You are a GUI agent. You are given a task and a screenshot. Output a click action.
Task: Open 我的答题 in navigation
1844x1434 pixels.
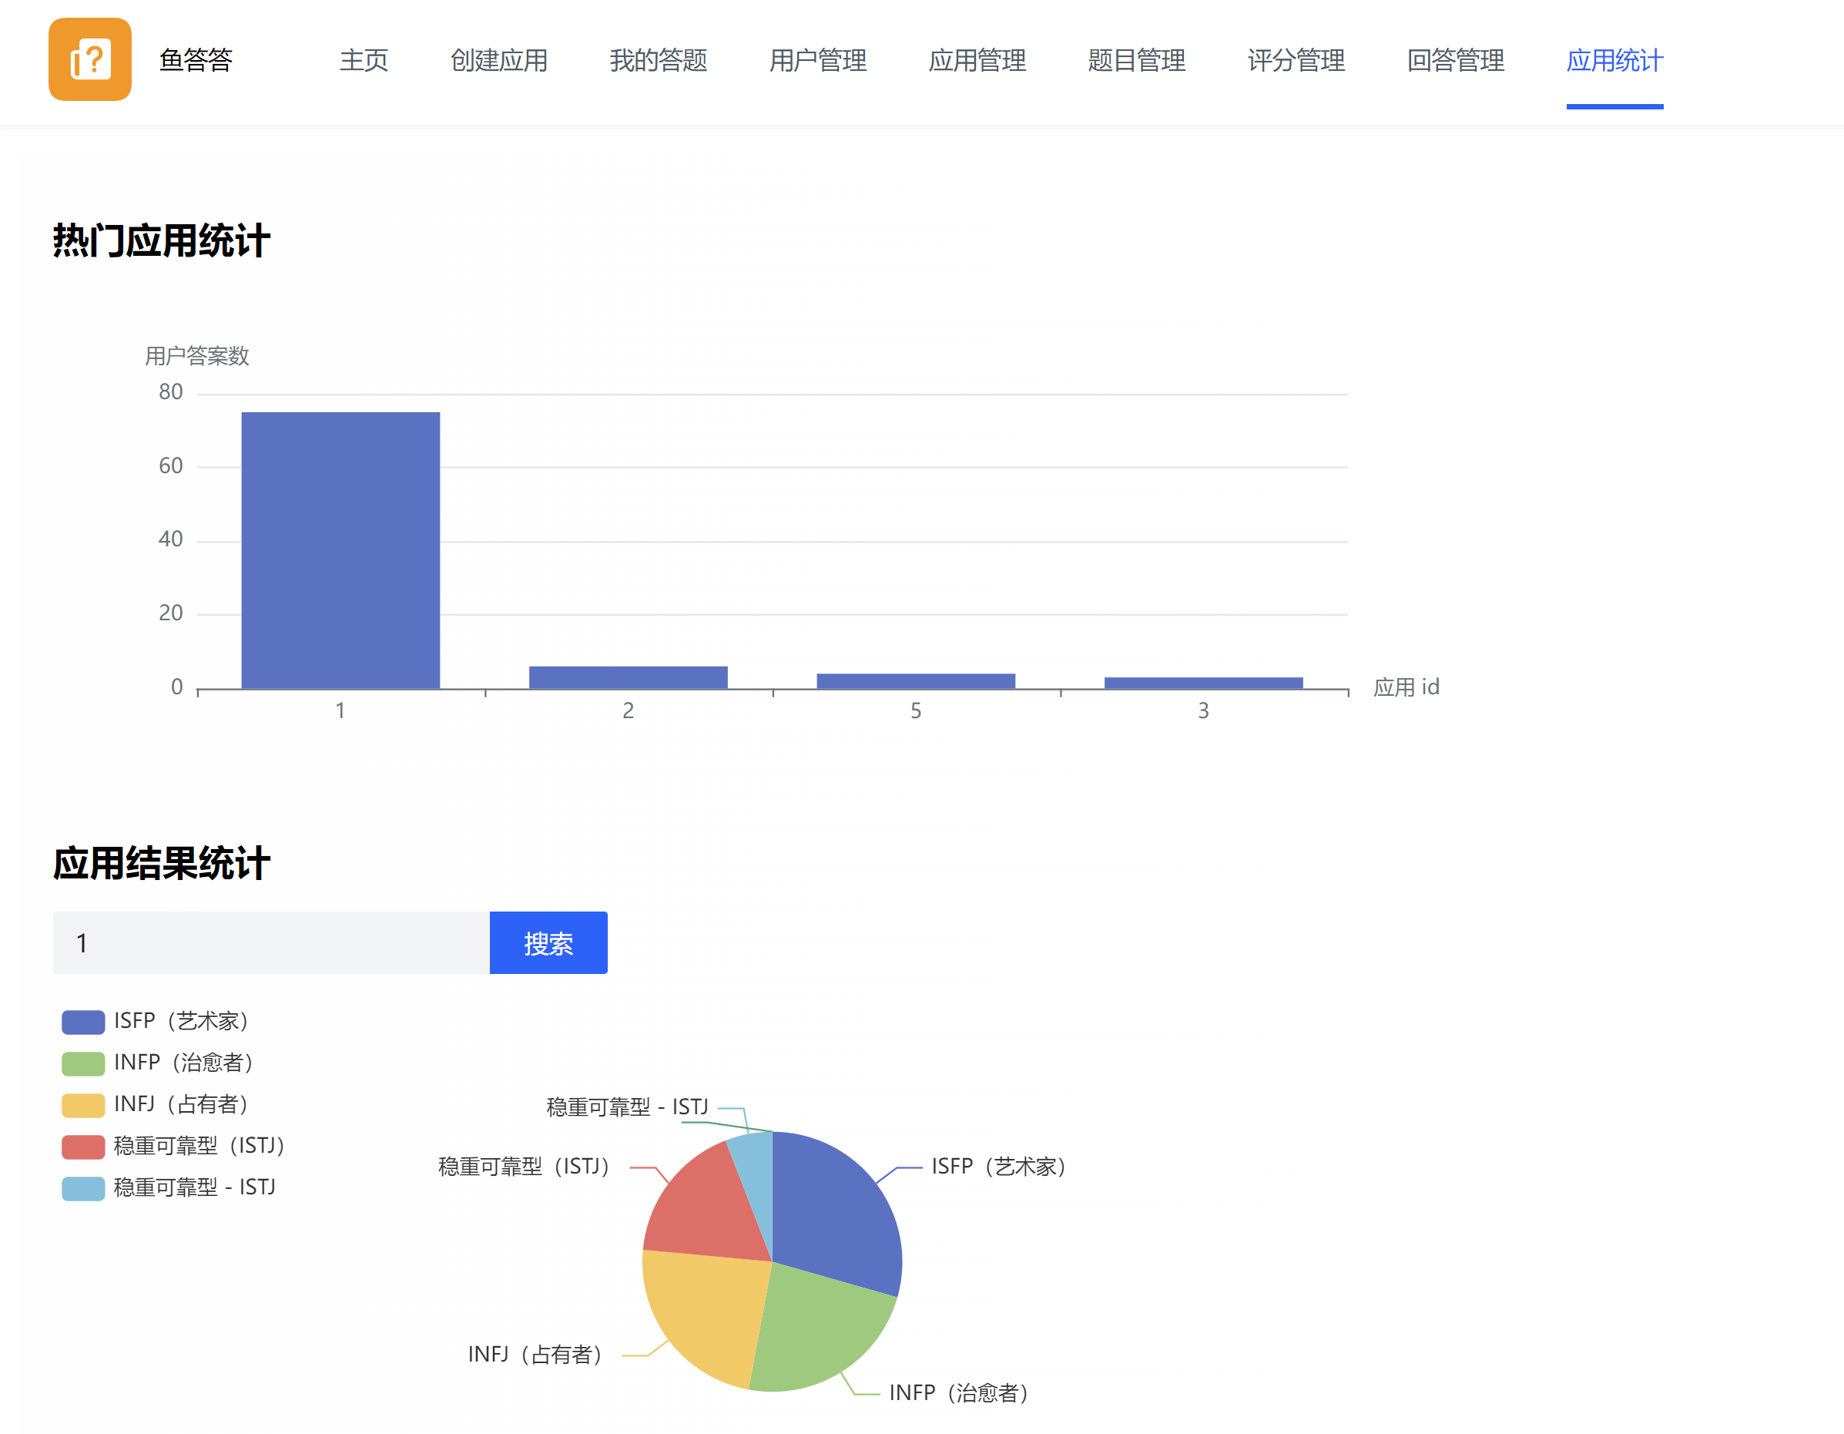tap(658, 60)
